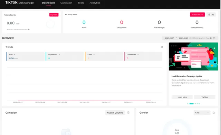Screen dimensions: 221x135
Task: Click the Active ad groups count
Action: (84, 22)
